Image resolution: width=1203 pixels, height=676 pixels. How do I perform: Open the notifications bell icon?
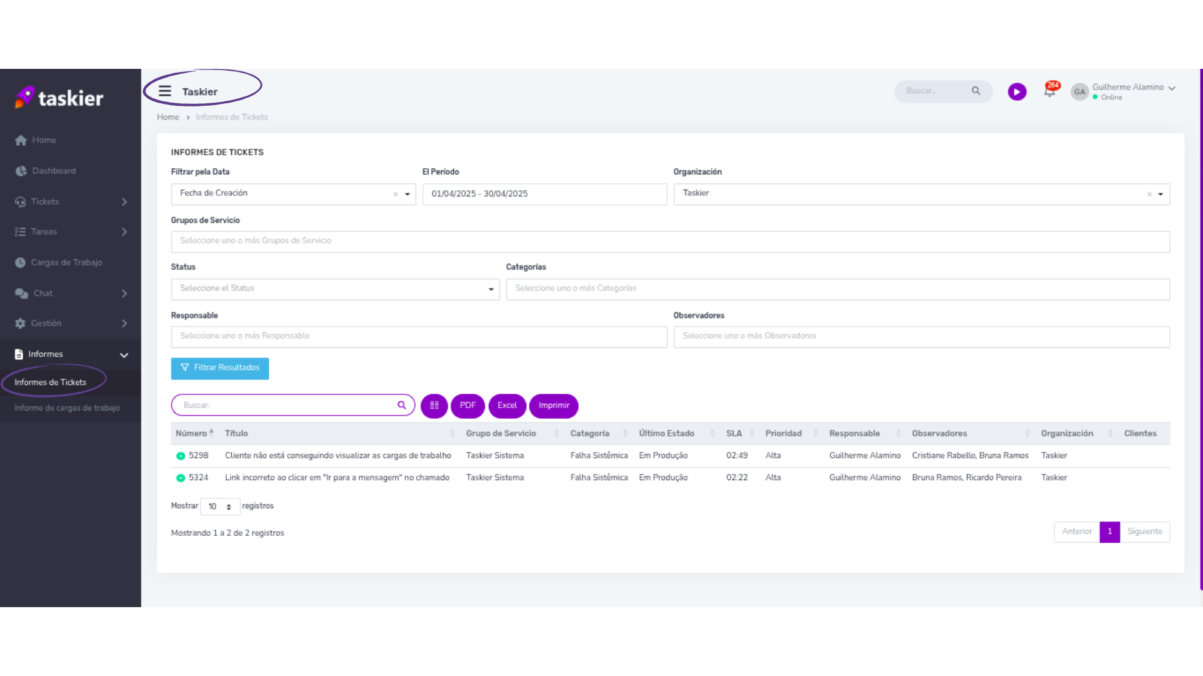1049,91
